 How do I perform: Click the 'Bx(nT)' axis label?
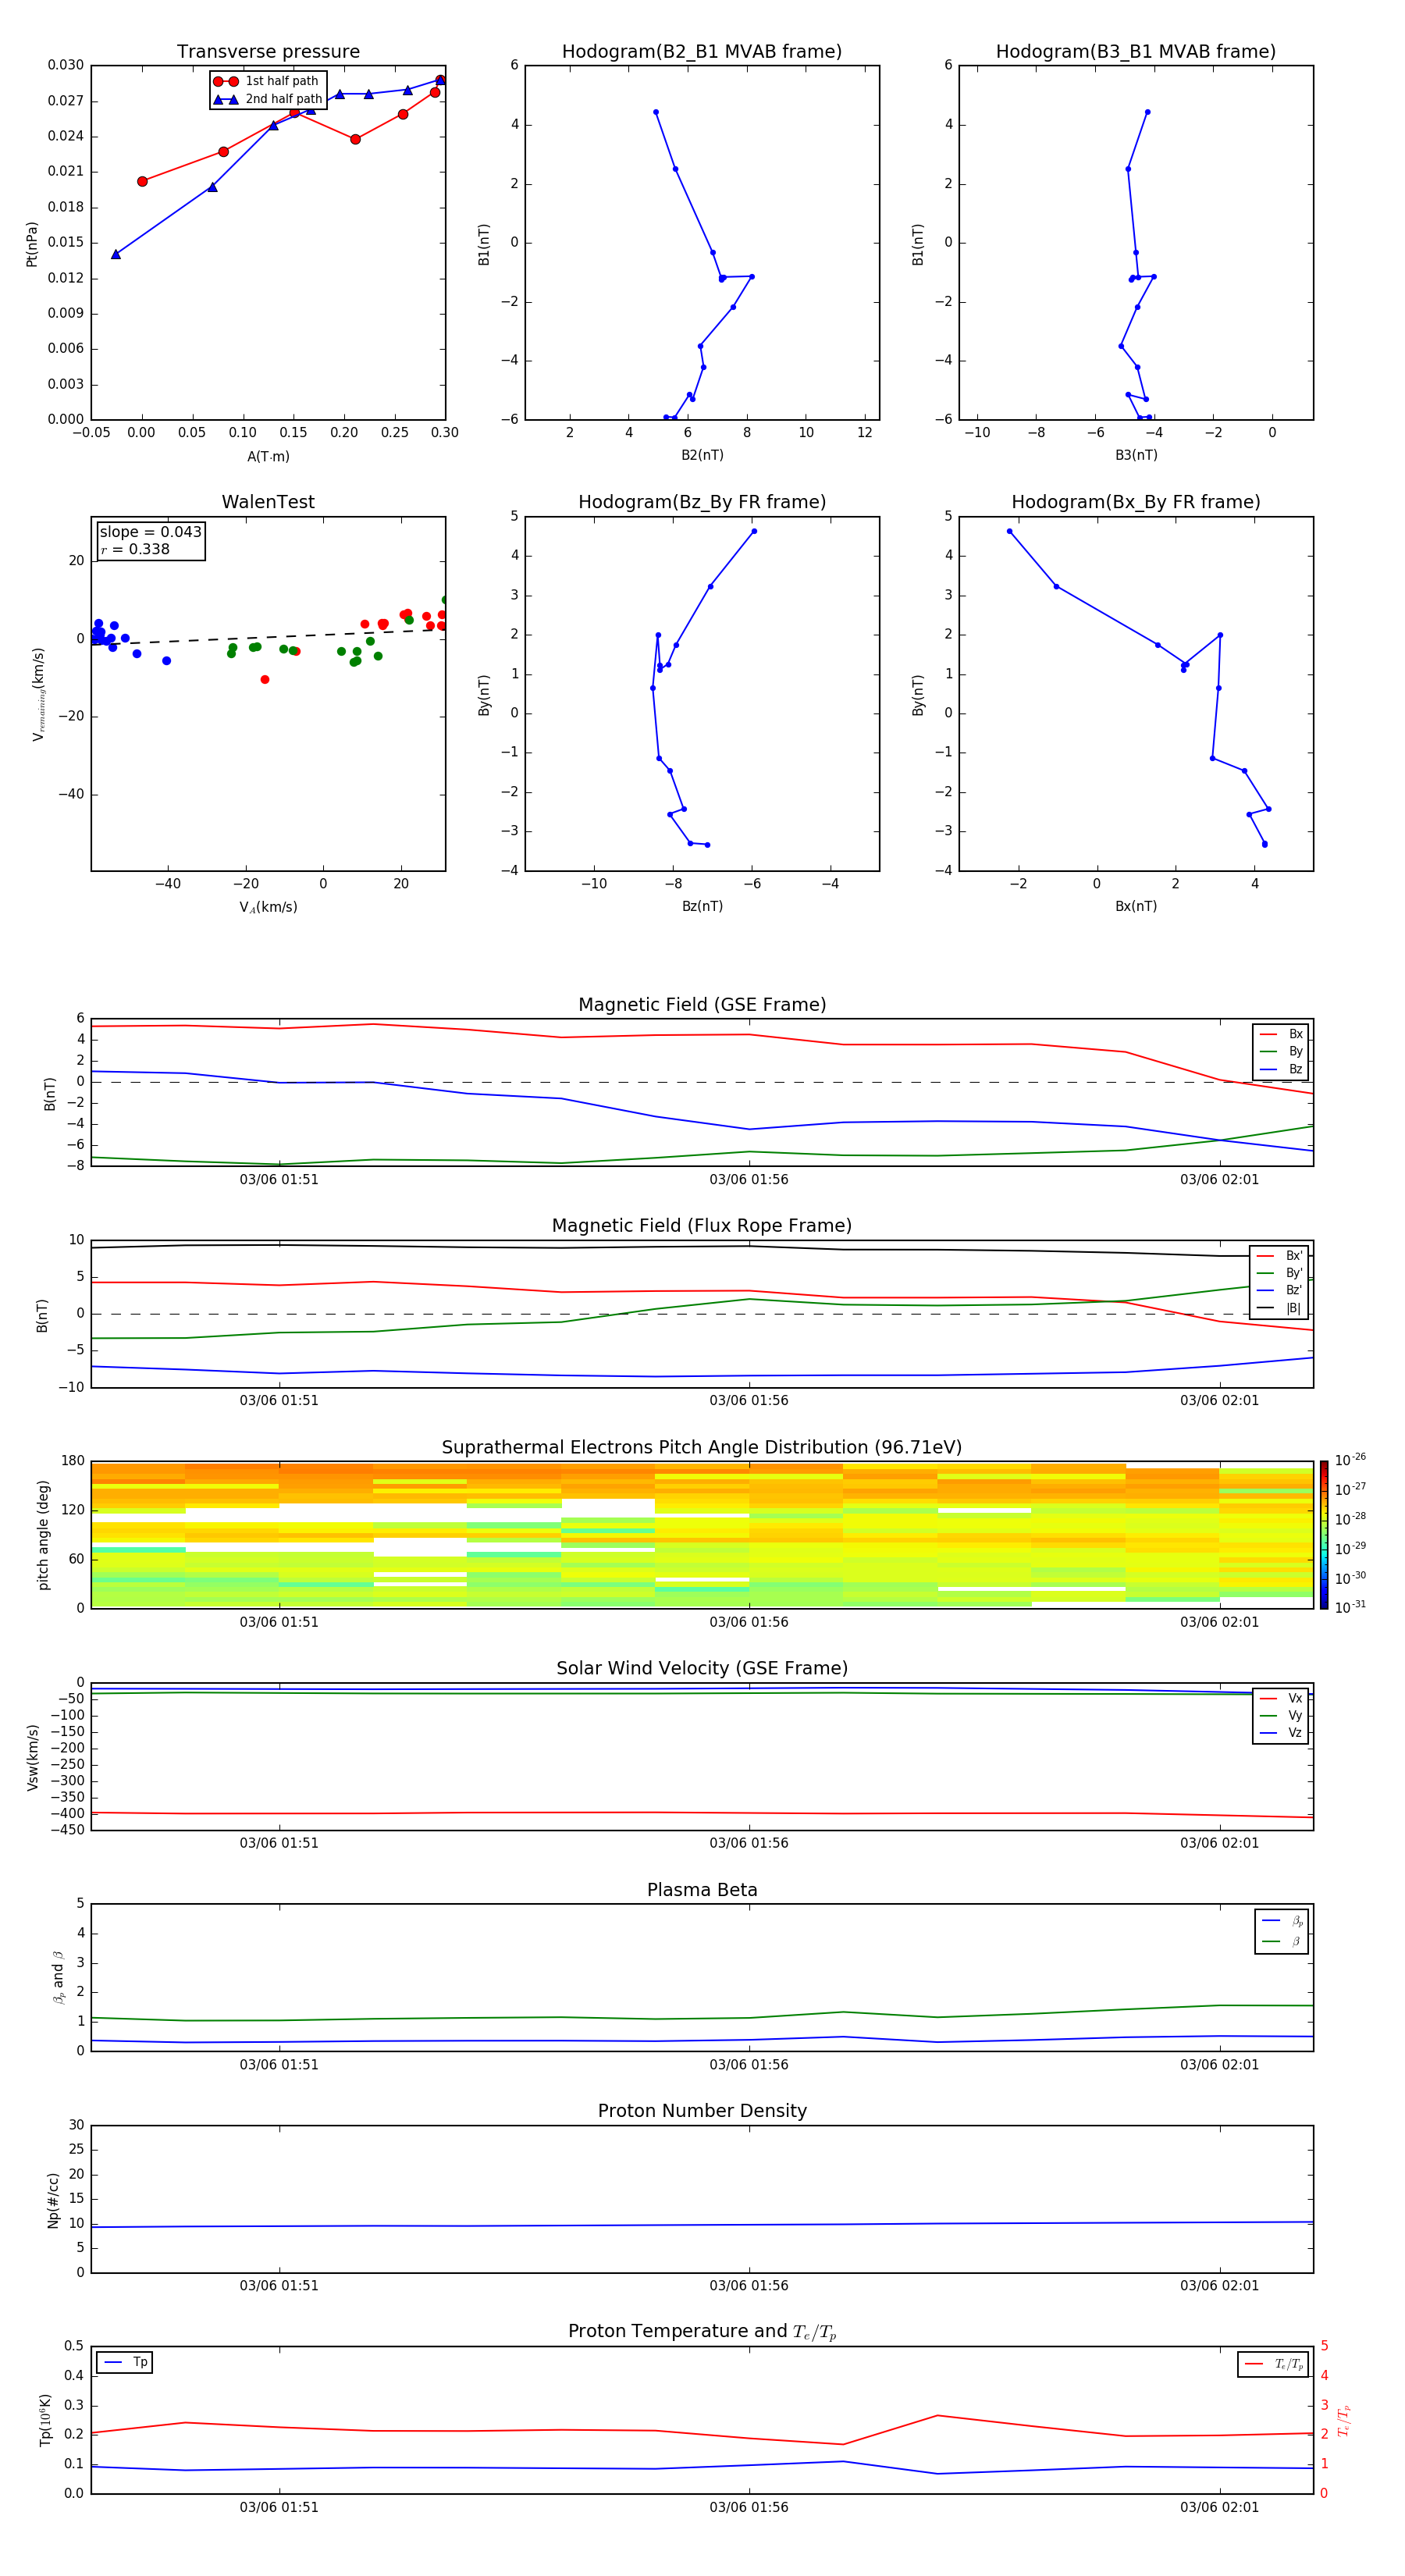point(1136,906)
